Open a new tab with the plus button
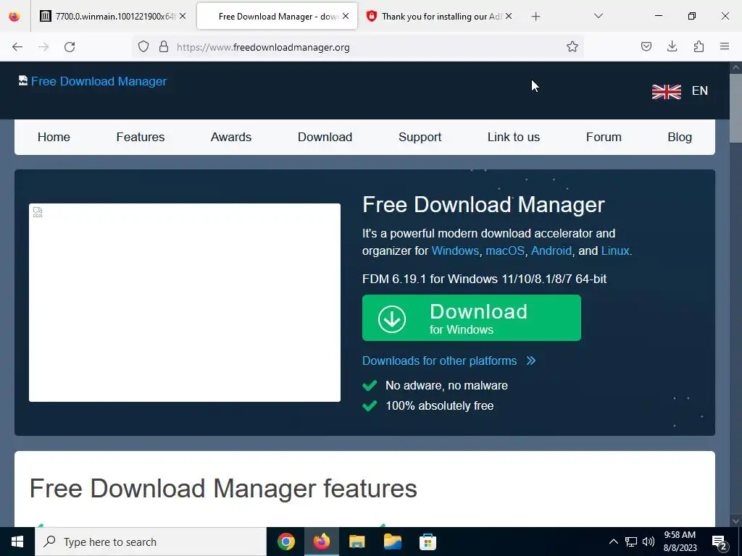This screenshot has height=556, width=742. tap(535, 17)
